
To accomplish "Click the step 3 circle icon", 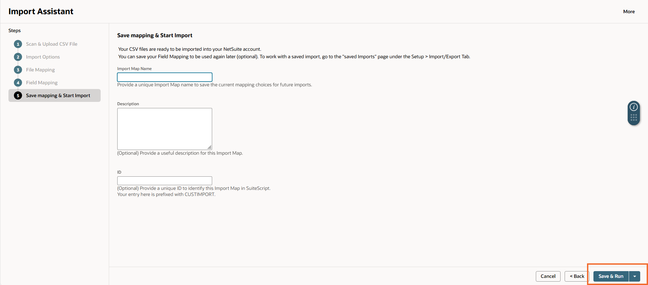I will (x=18, y=70).
